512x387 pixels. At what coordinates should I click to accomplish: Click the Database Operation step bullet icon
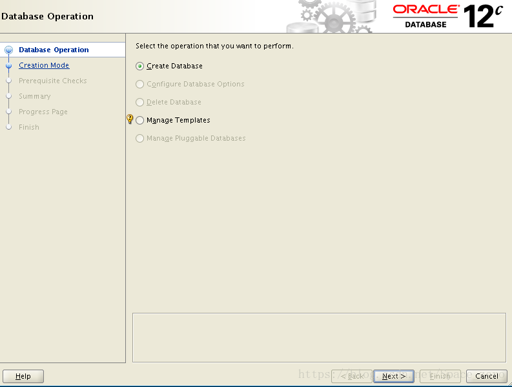coord(9,50)
